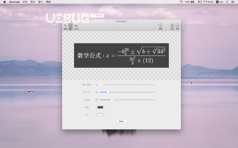Select the Image (图片) mode button
The height and width of the screenshot is (148, 238).
tap(71, 27)
